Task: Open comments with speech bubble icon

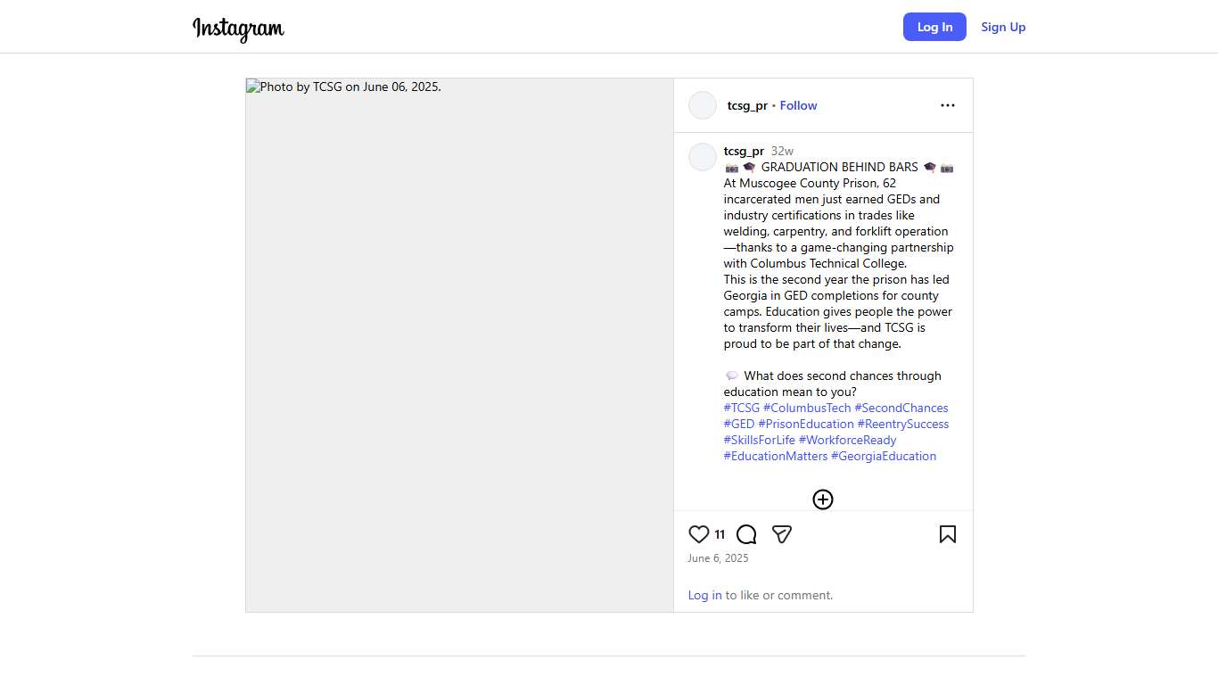Action: pyautogui.click(x=746, y=534)
